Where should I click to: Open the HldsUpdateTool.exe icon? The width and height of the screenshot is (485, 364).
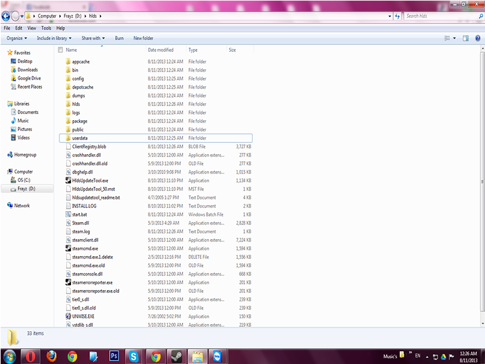pos(69,180)
